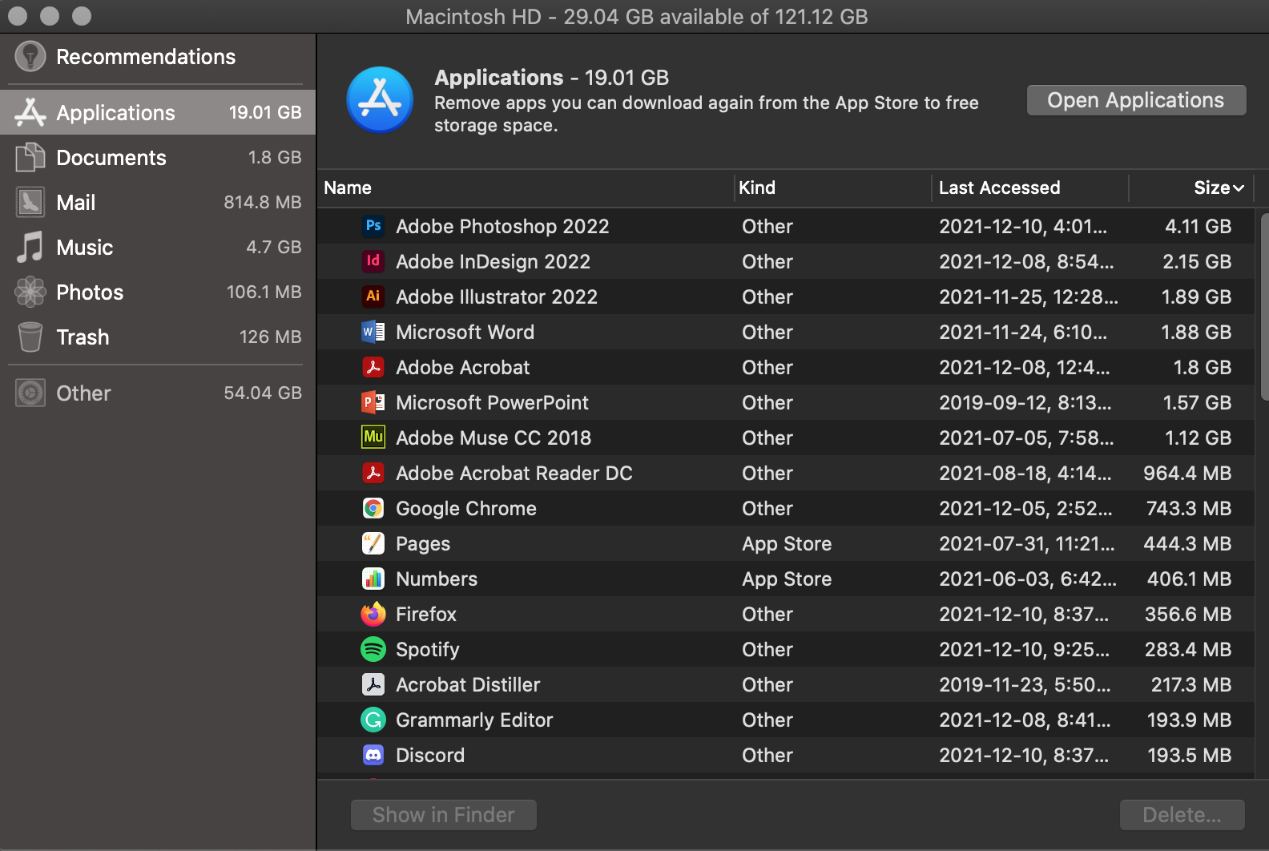Select the Adobe Photoshop 2022 name
The width and height of the screenshot is (1269, 851).
[502, 227]
